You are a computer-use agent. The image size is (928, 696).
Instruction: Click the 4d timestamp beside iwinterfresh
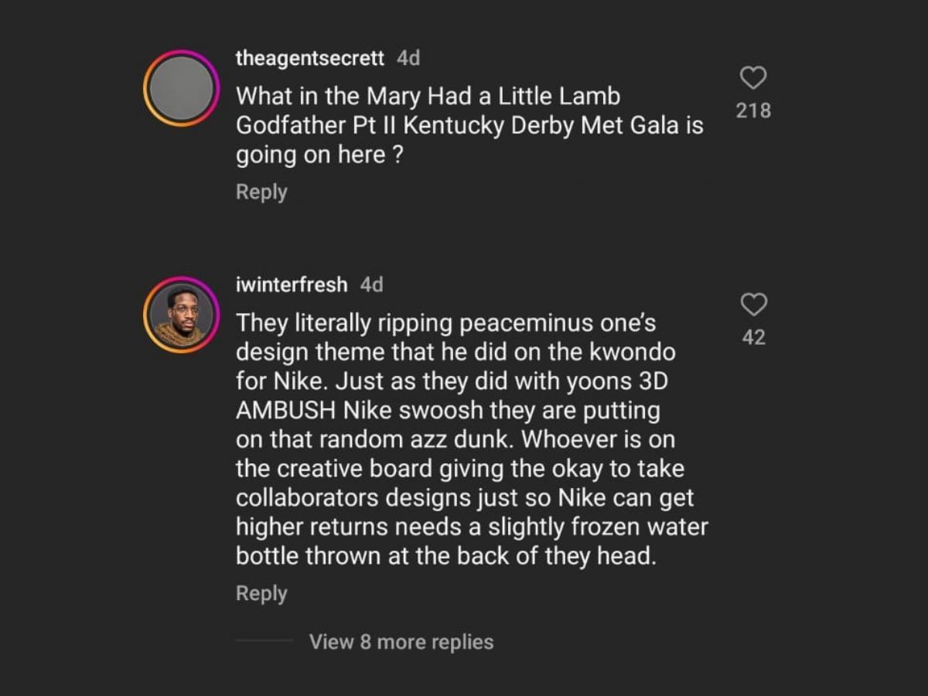[x=372, y=285]
